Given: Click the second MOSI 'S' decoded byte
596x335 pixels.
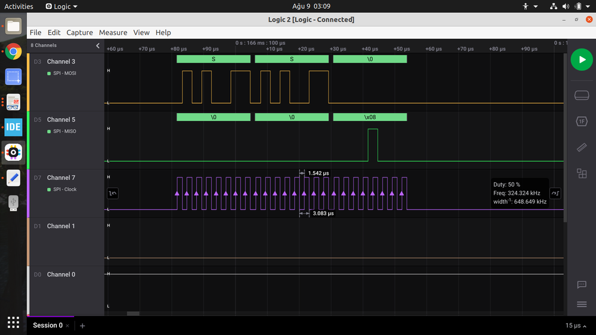Looking at the screenshot, I should [x=292, y=59].
